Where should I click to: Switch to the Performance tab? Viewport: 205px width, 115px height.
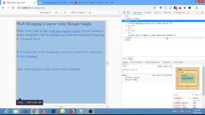(x=179, y=12)
